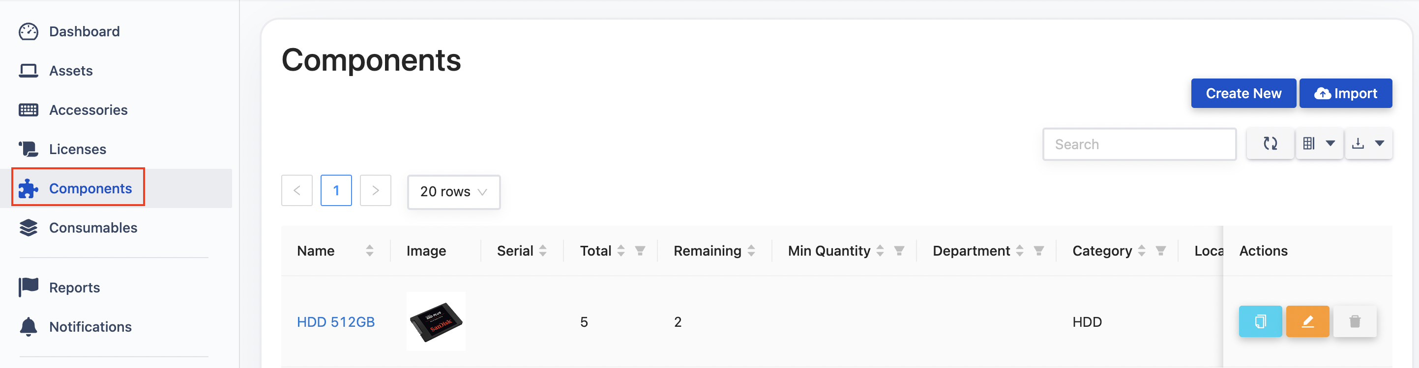Open the HDD 512GB component link
Image resolution: width=1419 pixels, height=368 pixels.
335,322
